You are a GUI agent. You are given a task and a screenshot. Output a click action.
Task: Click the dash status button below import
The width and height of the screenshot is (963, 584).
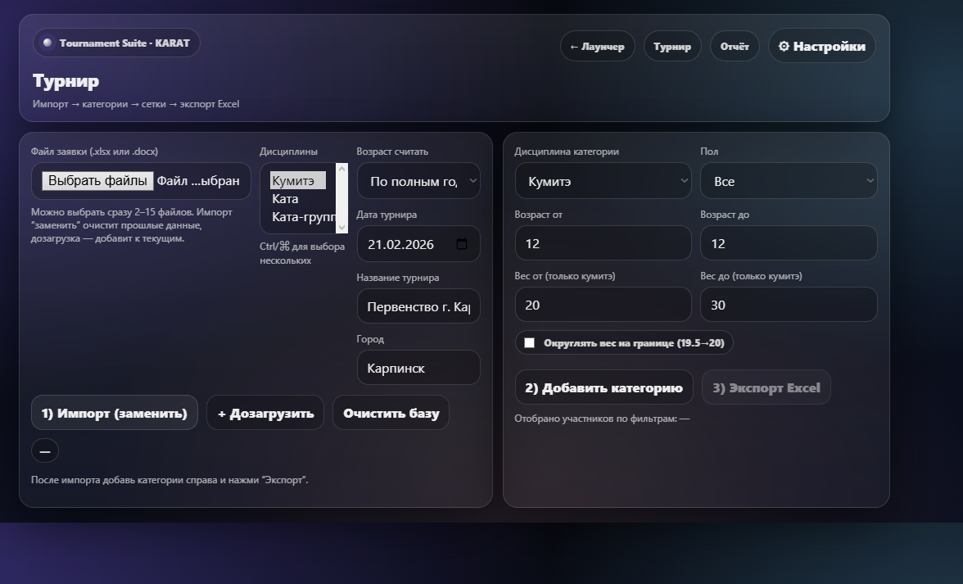[45, 451]
